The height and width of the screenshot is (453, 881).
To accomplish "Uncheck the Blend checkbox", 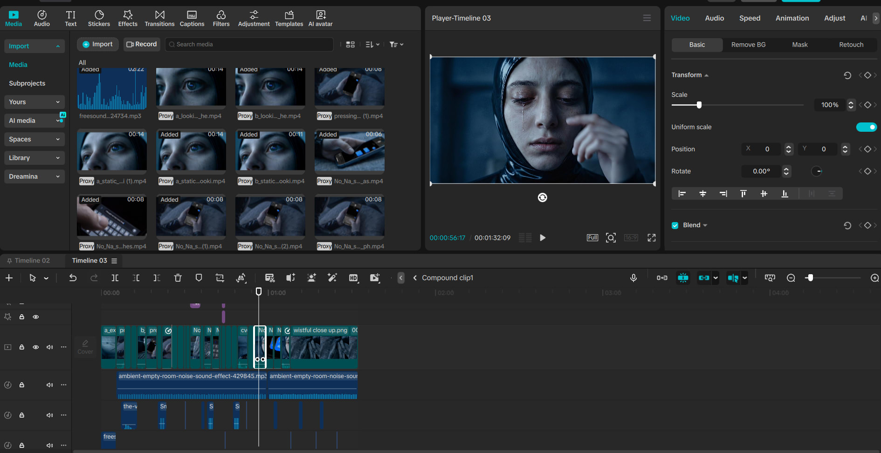I will (x=675, y=225).
